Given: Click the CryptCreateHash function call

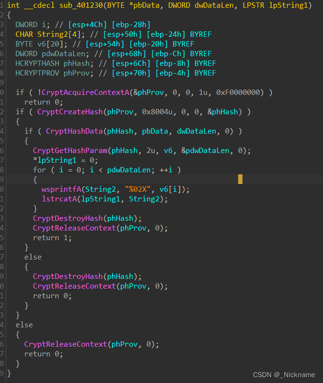Looking at the screenshot, I should click(70, 112).
